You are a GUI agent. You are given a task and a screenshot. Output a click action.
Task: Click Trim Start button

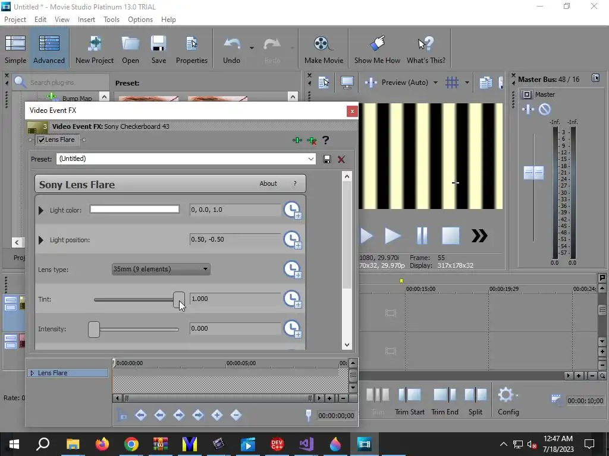[x=409, y=401]
